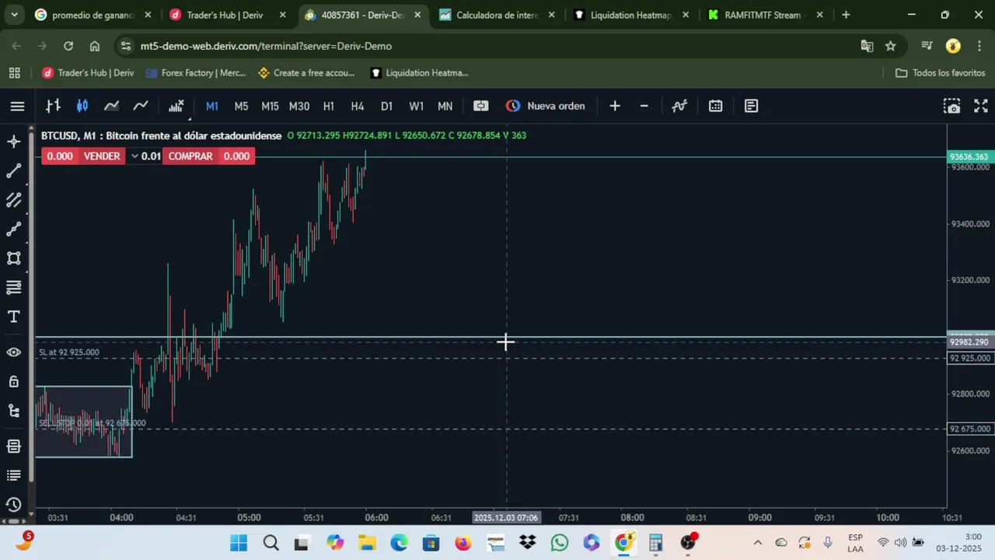Select the M15 timeframe
995x560 pixels.
pyautogui.click(x=270, y=106)
